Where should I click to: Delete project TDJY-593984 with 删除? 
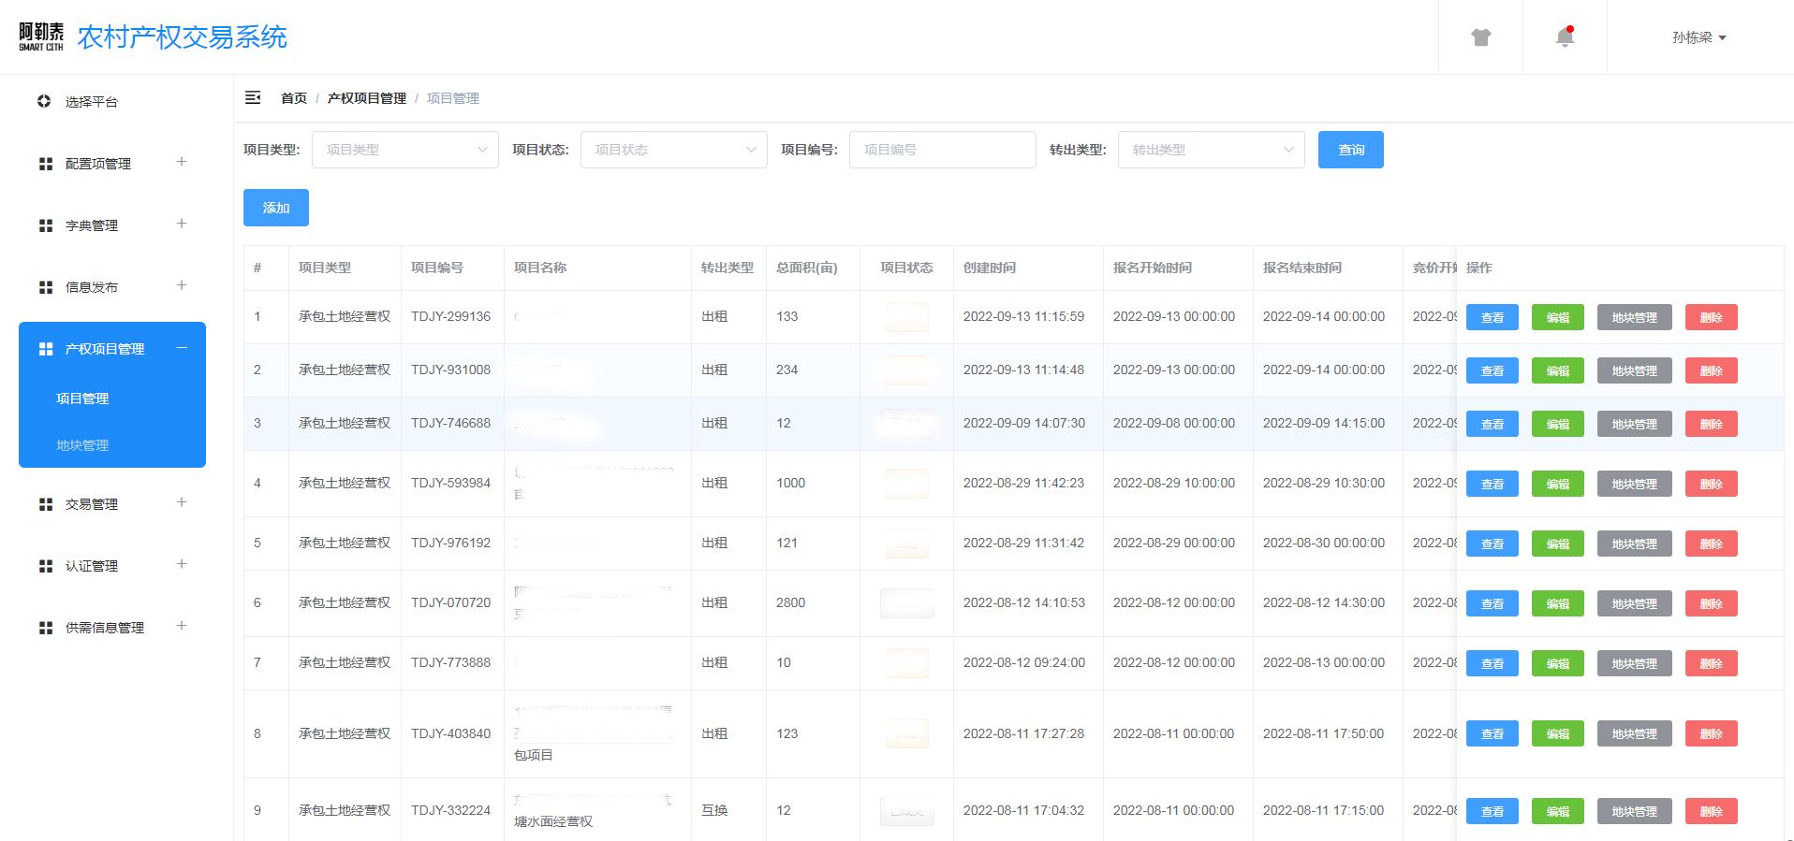coord(1712,484)
